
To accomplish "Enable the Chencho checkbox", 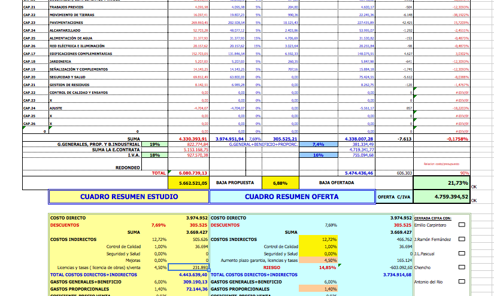I will click(462, 268).
